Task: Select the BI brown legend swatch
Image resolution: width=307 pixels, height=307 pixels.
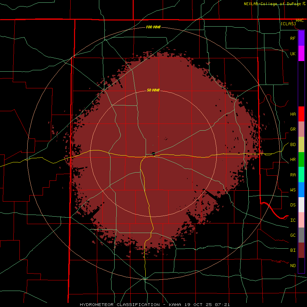Action: coord(301,250)
